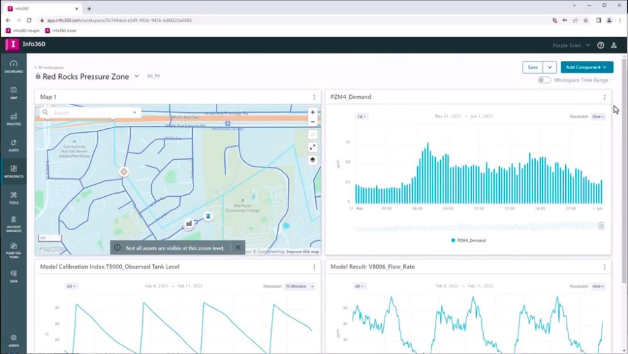Click the orange target marker on map
The image size is (628, 354).
point(124,172)
